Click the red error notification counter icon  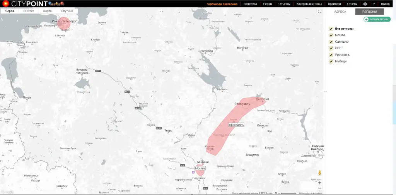pos(62,3)
